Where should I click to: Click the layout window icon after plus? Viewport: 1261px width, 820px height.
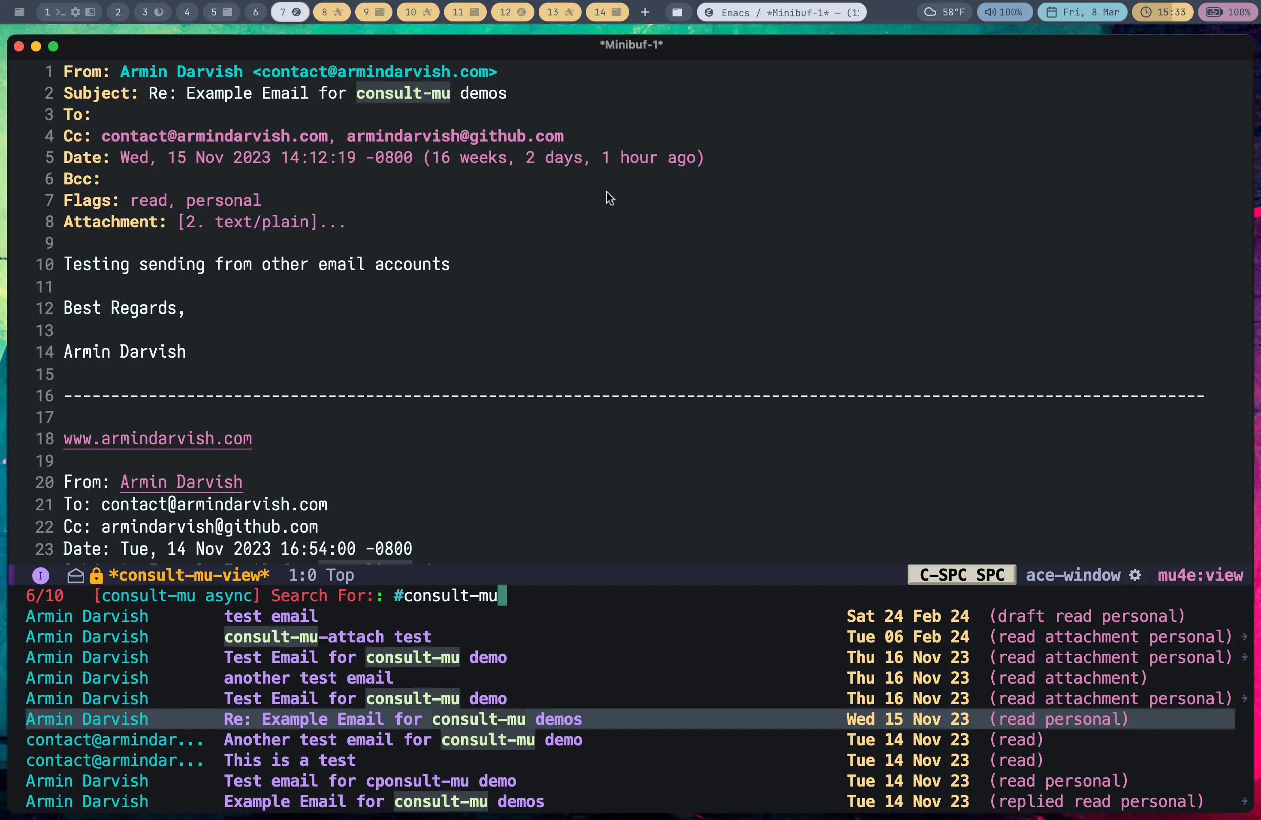pyautogui.click(x=677, y=12)
